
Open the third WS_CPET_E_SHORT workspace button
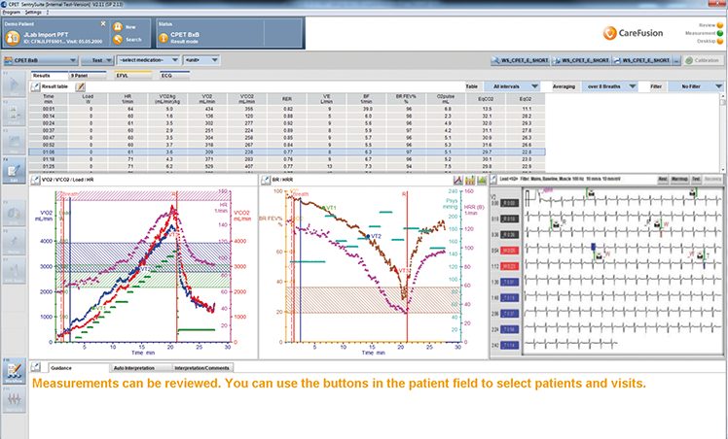click(641, 60)
